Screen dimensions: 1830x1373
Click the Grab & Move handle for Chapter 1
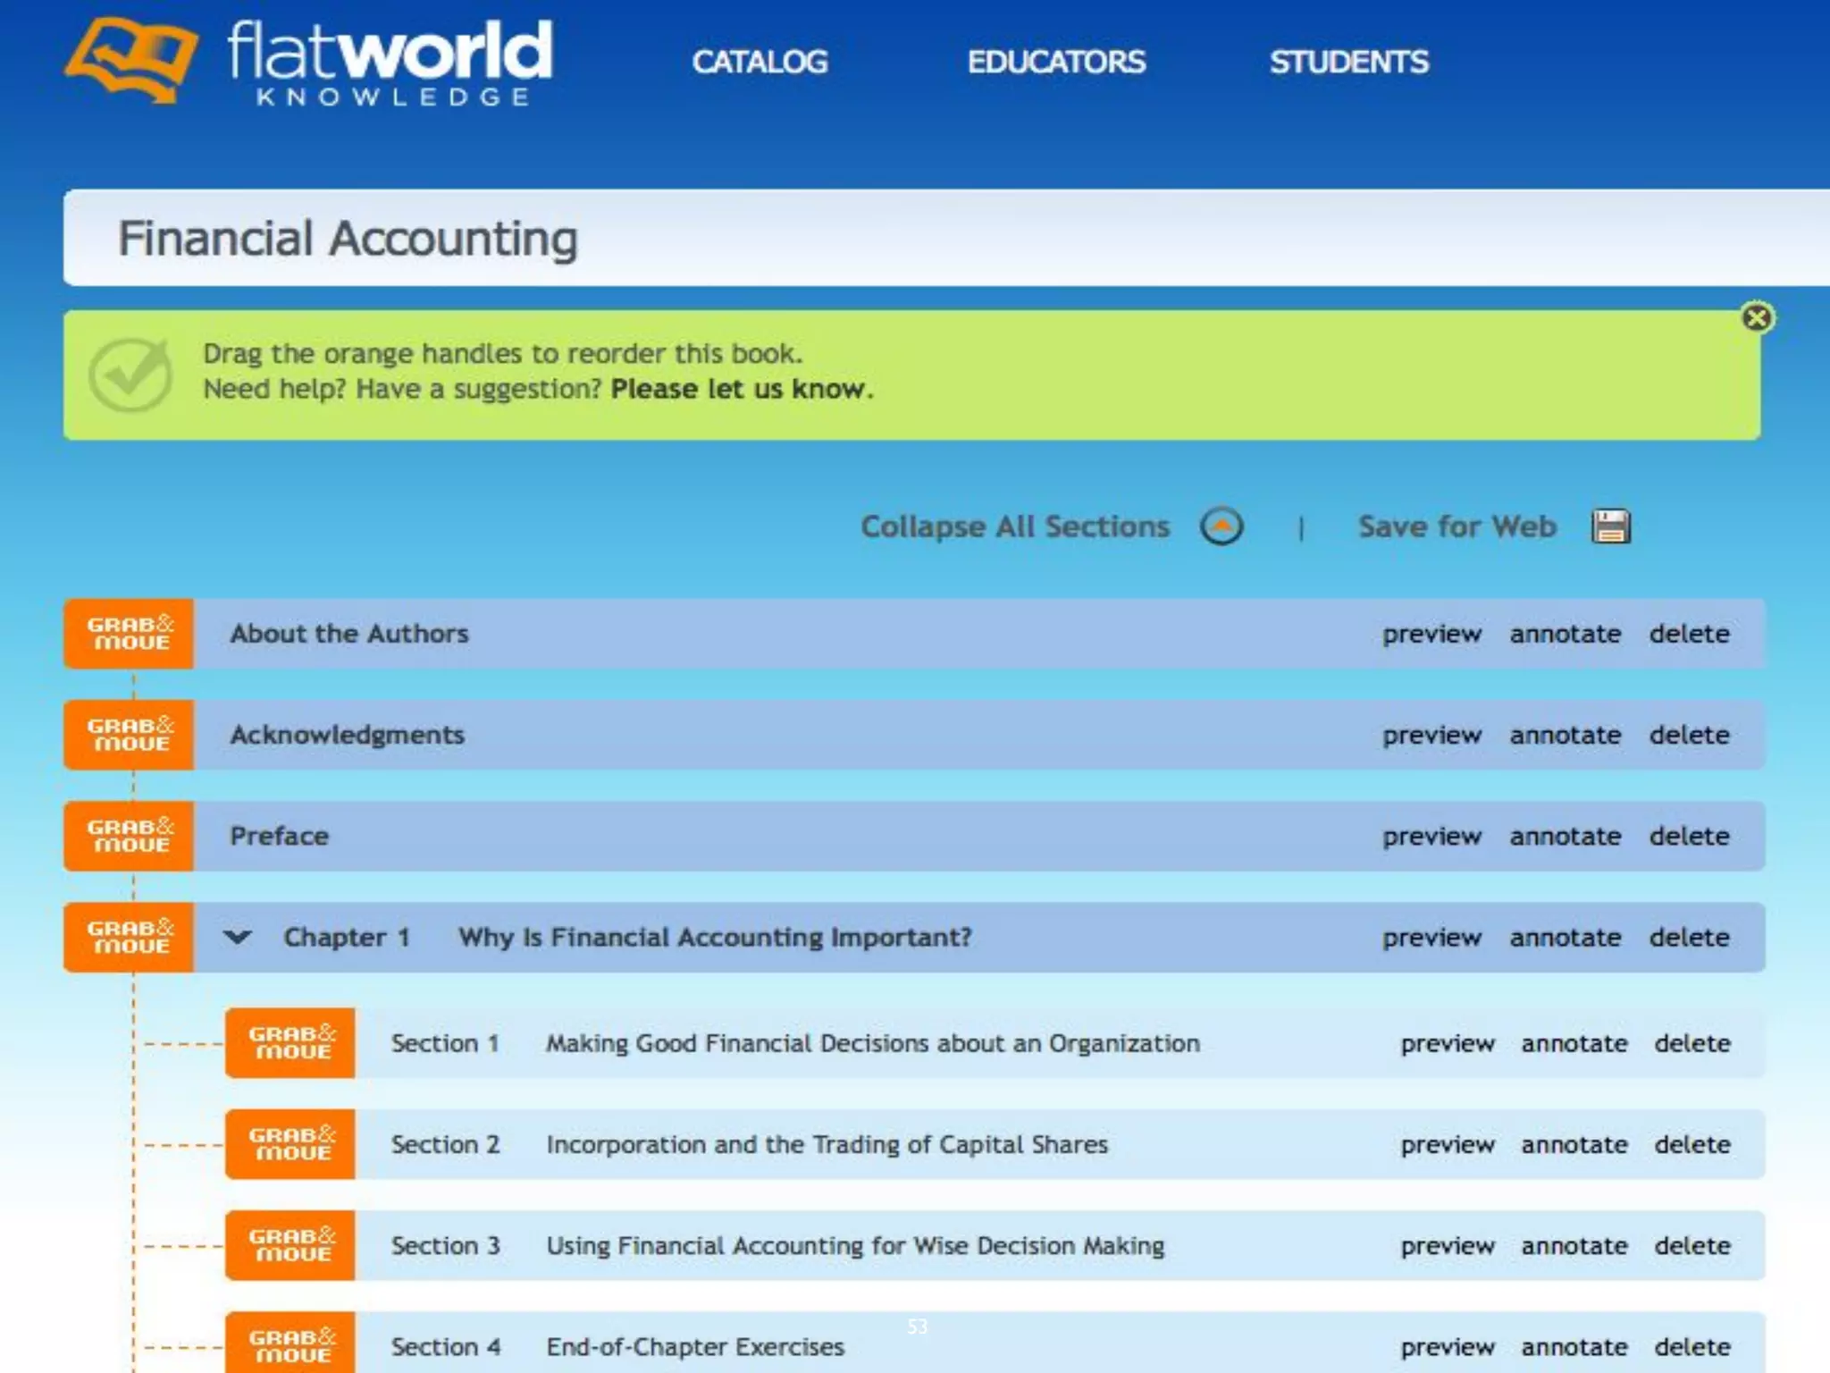click(129, 937)
